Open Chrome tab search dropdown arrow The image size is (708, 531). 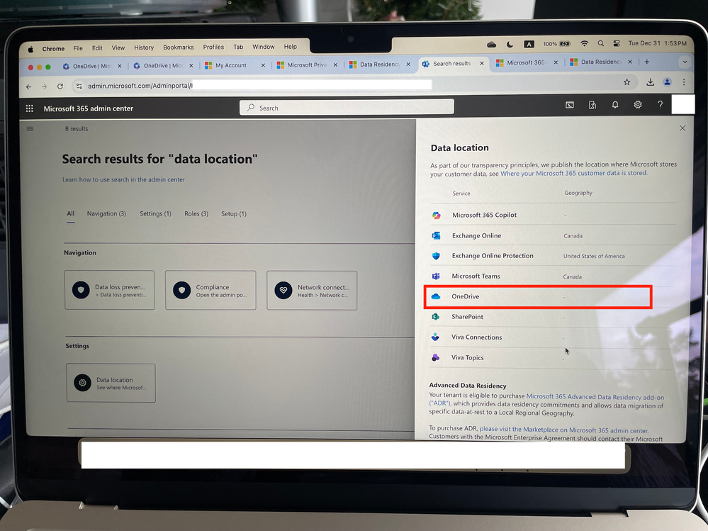685,62
